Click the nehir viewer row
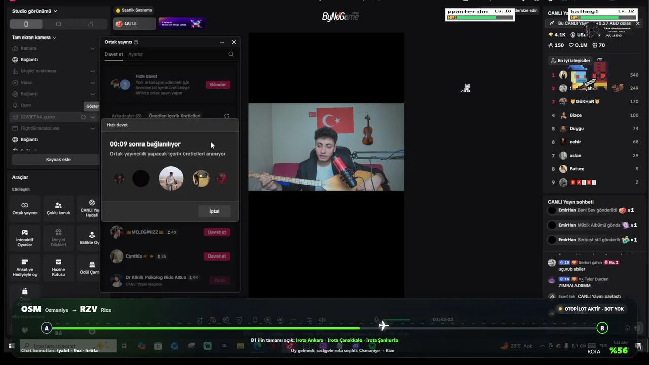This screenshot has width=649, height=365. click(x=595, y=142)
